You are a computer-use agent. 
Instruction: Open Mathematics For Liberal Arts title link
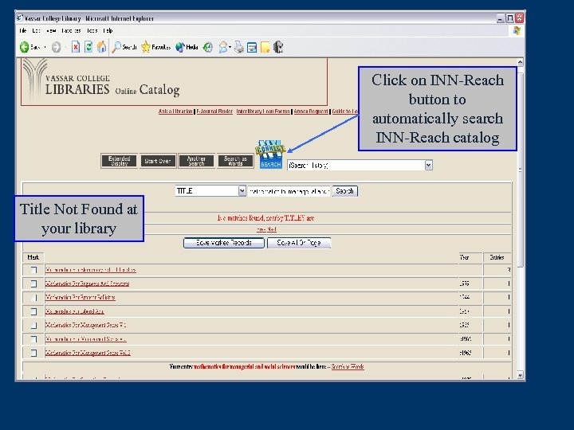75,311
